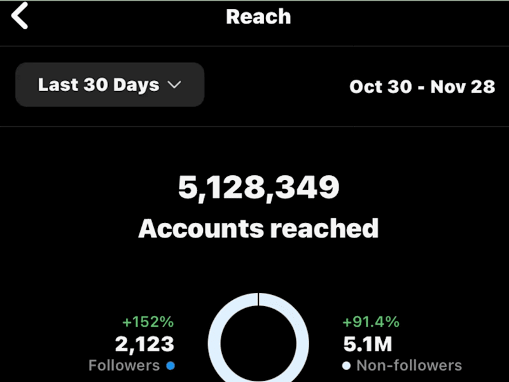Select the Followers label
The width and height of the screenshot is (509, 382).
(124, 365)
